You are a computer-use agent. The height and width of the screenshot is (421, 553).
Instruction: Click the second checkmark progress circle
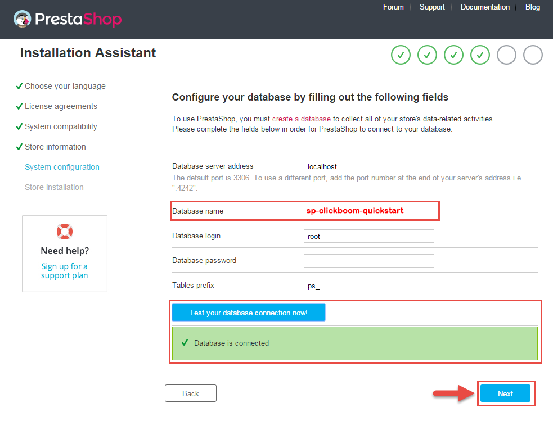pos(427,55)
